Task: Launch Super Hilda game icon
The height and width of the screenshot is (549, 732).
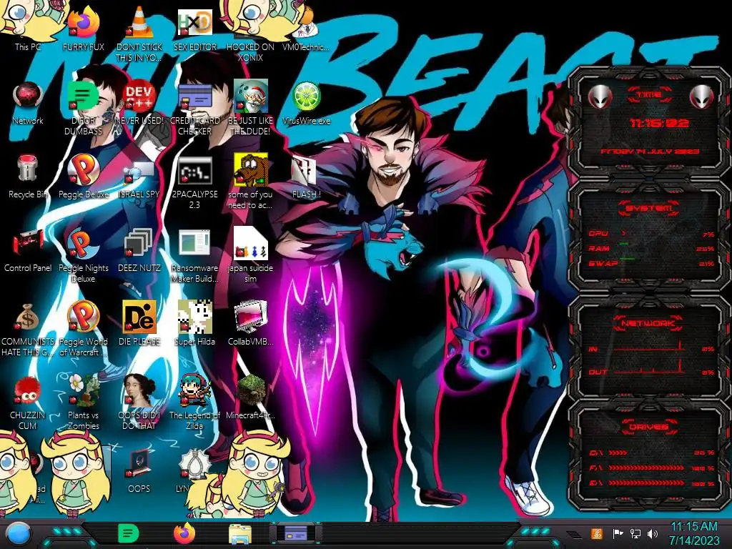Action: (194, 323)
